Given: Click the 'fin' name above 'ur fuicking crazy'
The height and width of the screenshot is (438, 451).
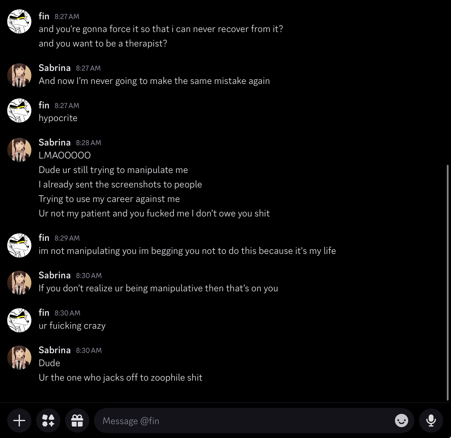Looking at the screenshot, I should click(x=44, y=312).
